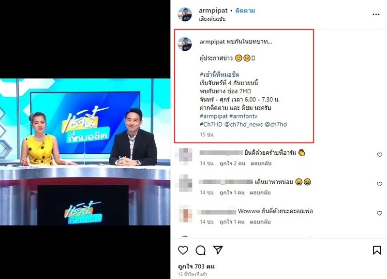This screenshot has height=279, width=387.
Task: Open the @ch7hd_news mention
Action: click(243, 124)
